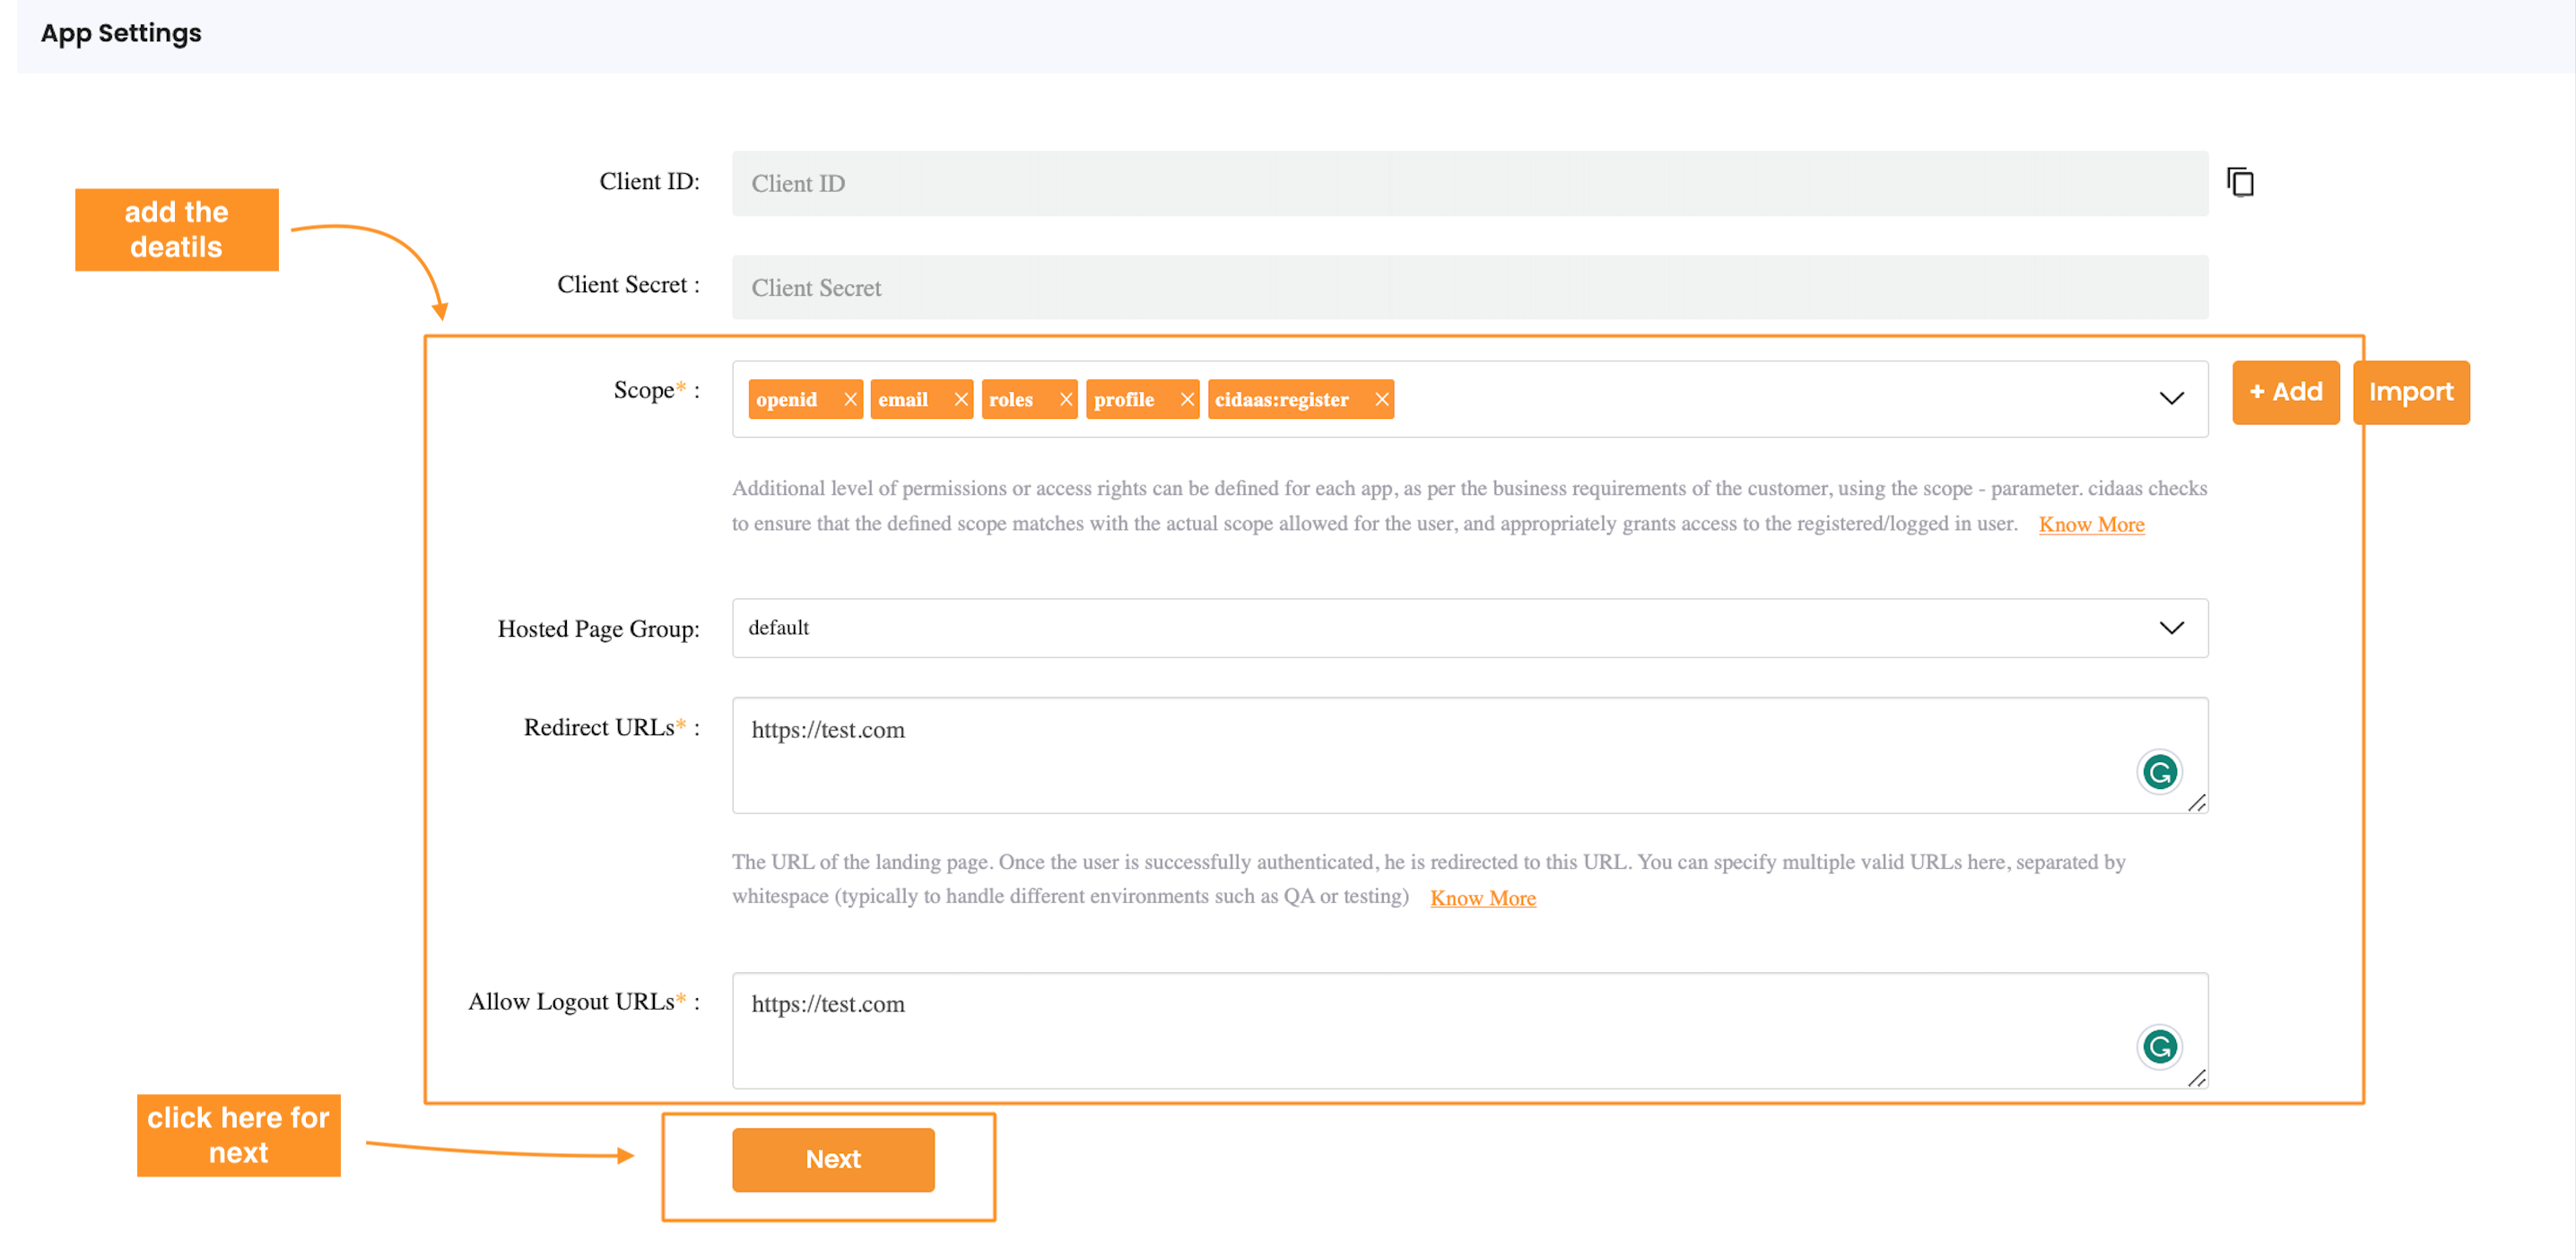Click the Import button for scope
This screenshot has height=1259, width=2576.
tap(2412, 391)
